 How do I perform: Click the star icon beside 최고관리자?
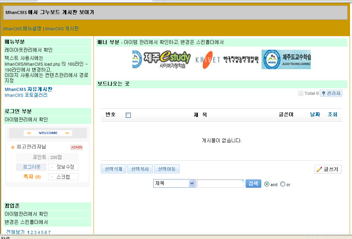click(x=12, y=147)
